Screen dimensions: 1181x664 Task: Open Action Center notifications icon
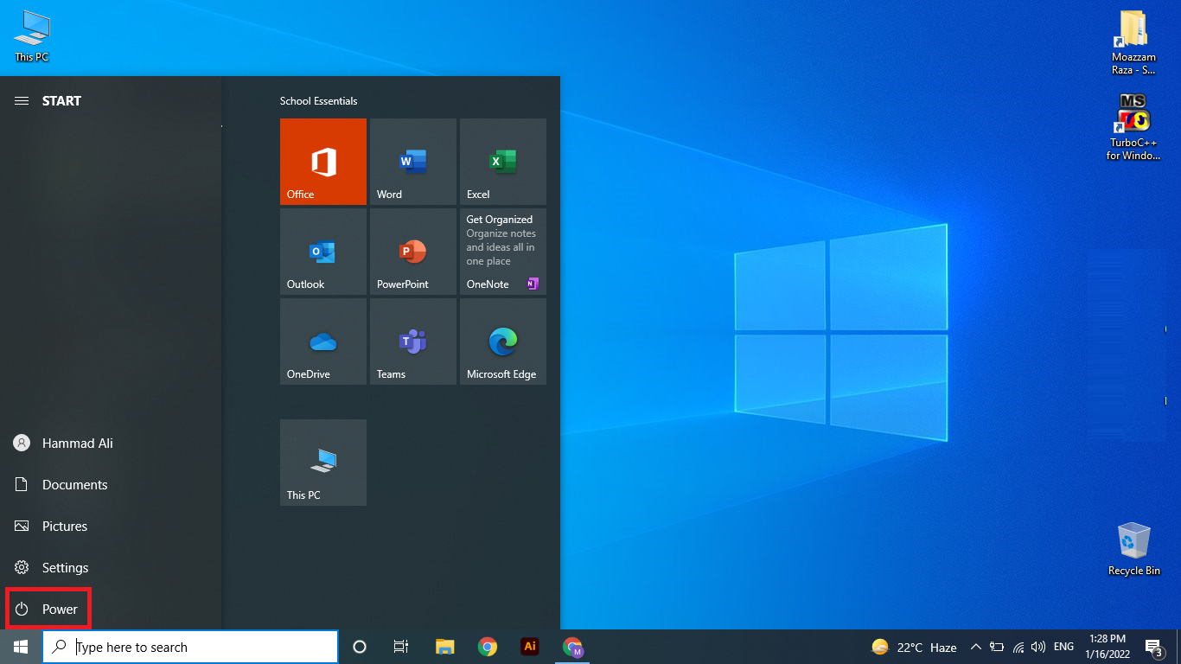coord(1153,647)
